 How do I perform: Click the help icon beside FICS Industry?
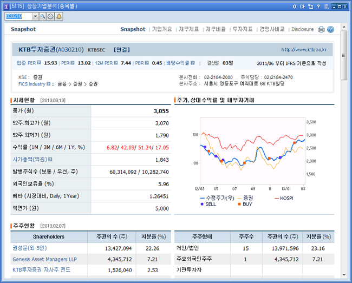click(x=49, y=84)
